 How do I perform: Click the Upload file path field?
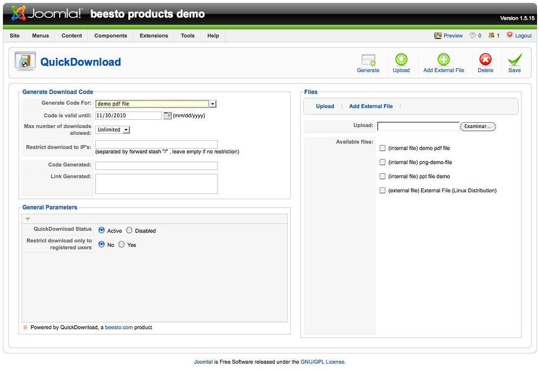pyautogui.click(x=418, y=126)
